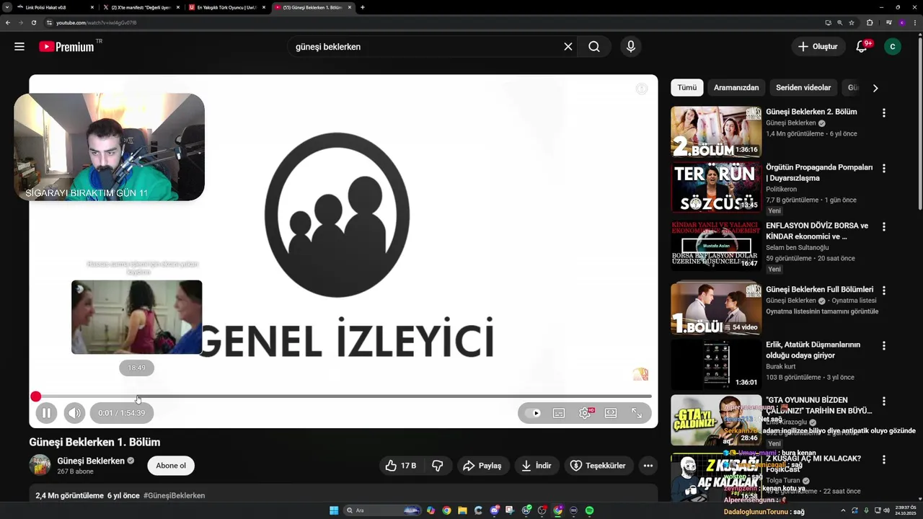Open options for Güneşi Beklerken 2. Bölüm
This screenshot has height=519, width=923.
tap(883, 113)
